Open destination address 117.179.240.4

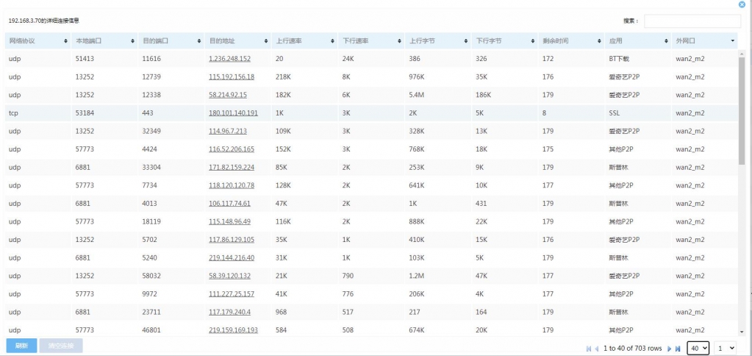click(x=230, y=312)
